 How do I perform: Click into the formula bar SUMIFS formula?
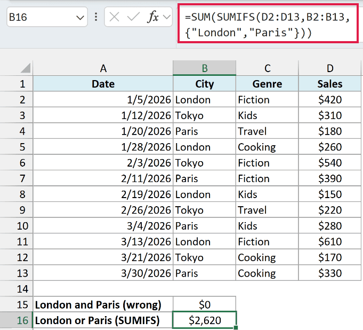click(268, 23)
